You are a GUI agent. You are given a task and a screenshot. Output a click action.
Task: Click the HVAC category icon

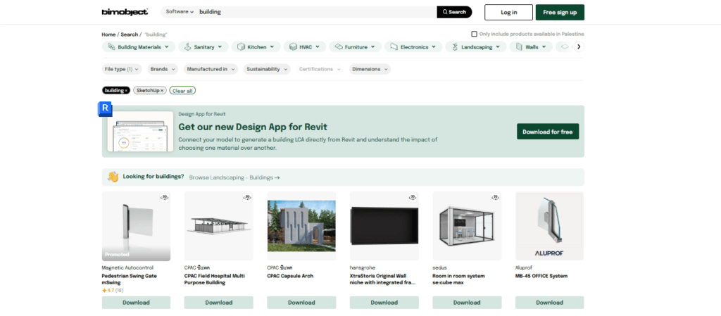pyautogui.click(x=293, y=47)
